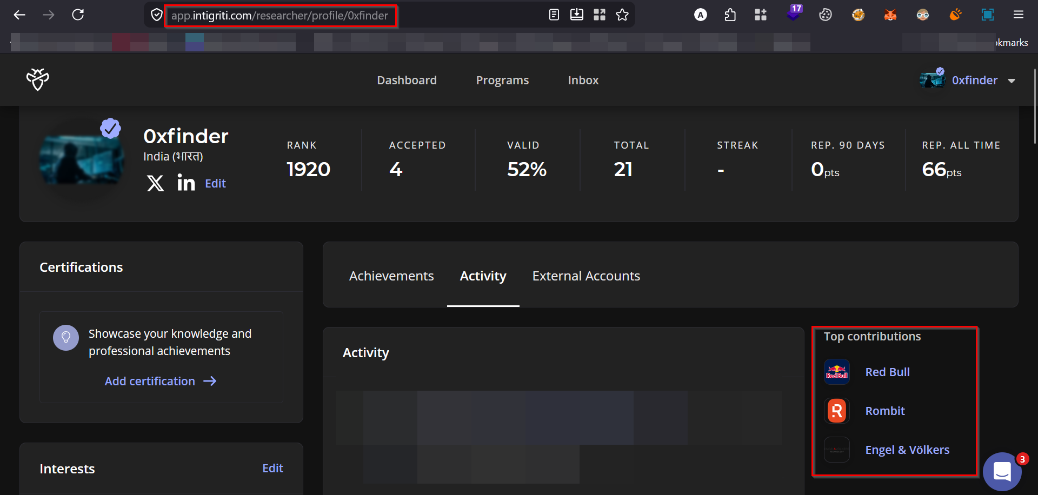Open Red Bull in Top contributions
The height and width of the screenshot is (495, 1038).
[887, 372]
